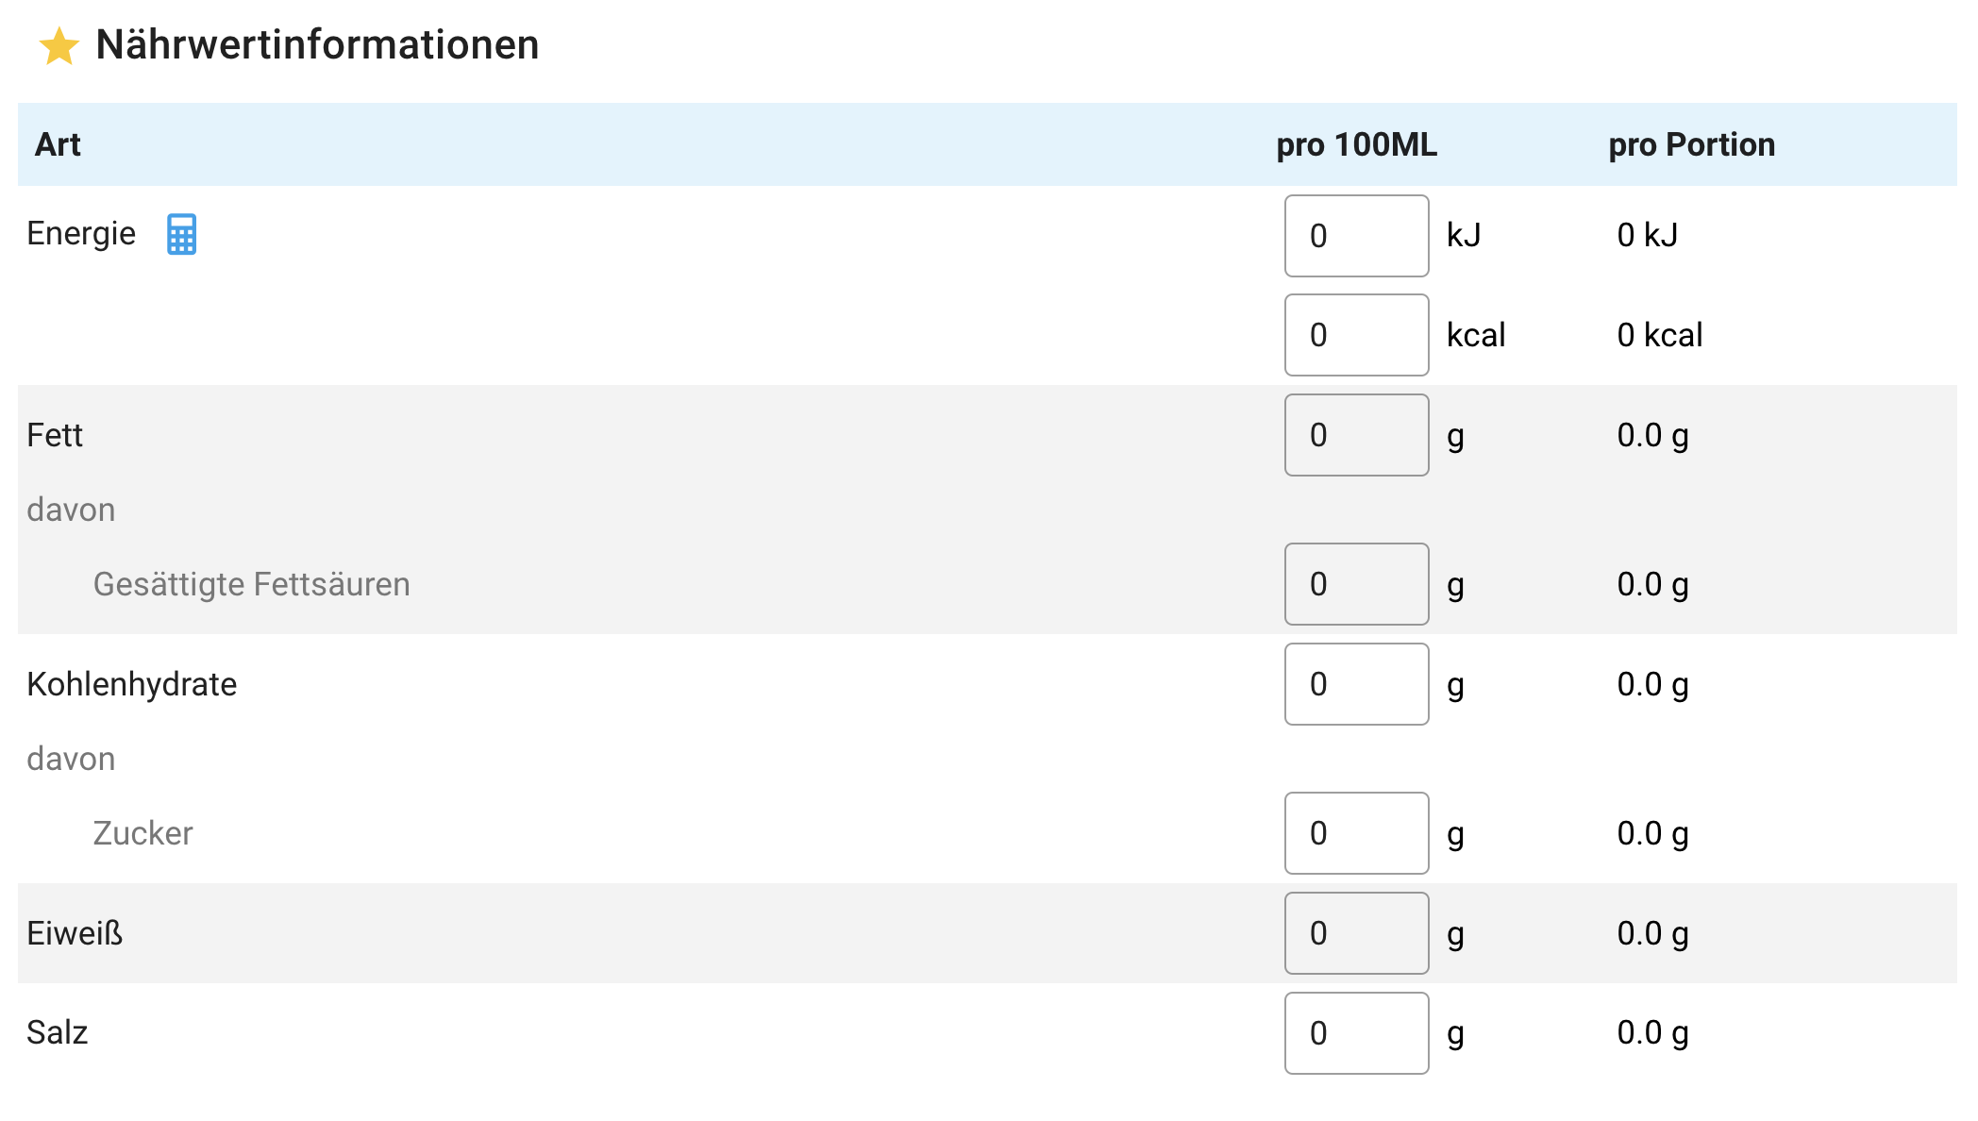Click the 'pro 100ML' column header
This screenshot has width=1978, height=1121.
(x=1356, y=144)
